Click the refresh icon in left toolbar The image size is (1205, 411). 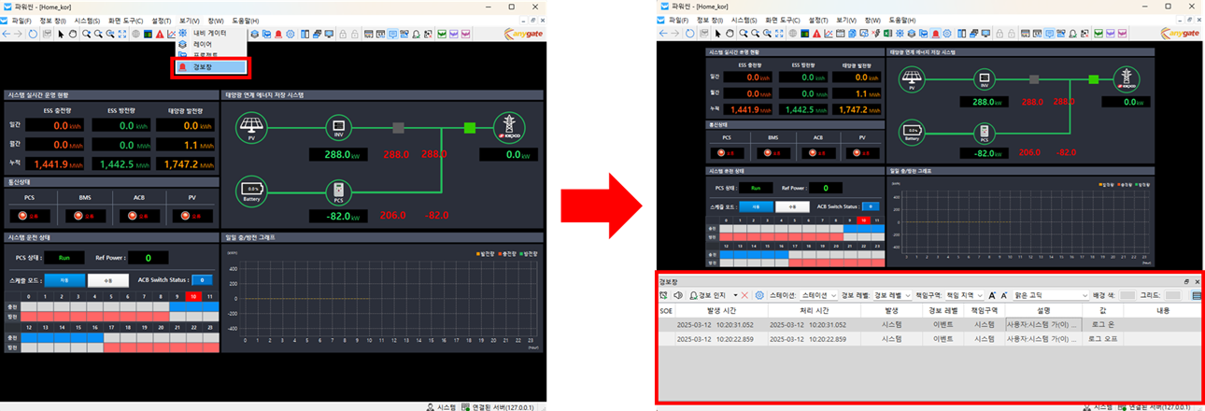[34, 34]
